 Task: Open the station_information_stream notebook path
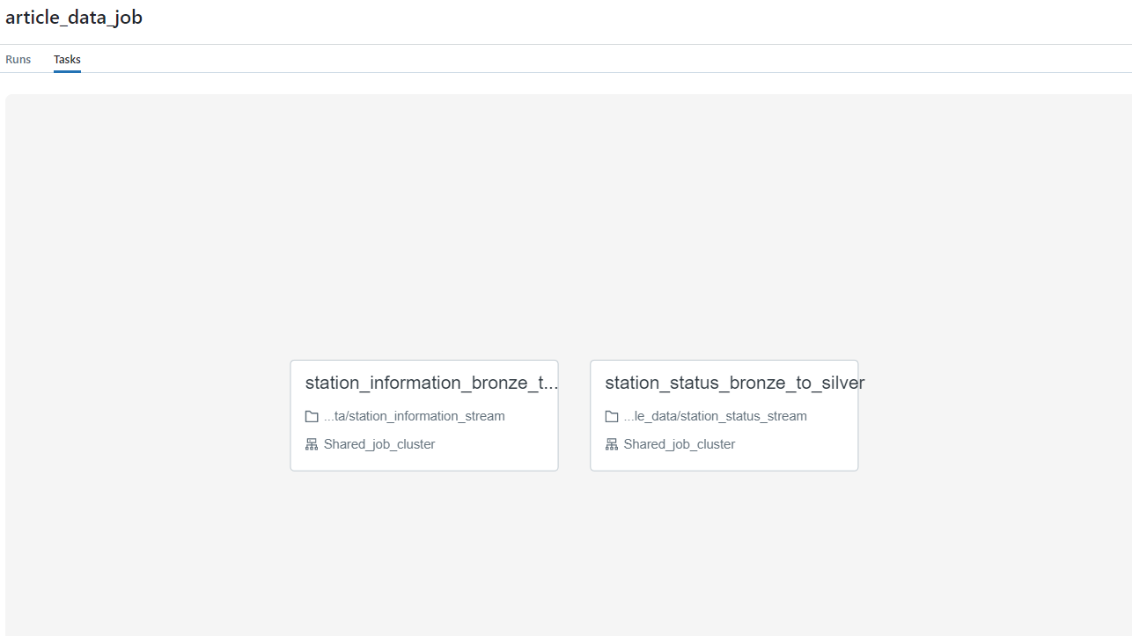click(415, 416)
